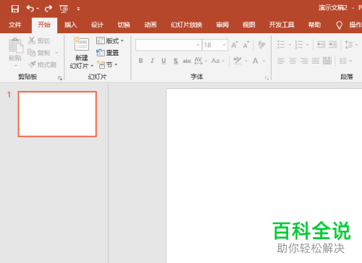The image size is (362, 263).
Task: Open the Line Spacing control
Action: pos(351,45)
